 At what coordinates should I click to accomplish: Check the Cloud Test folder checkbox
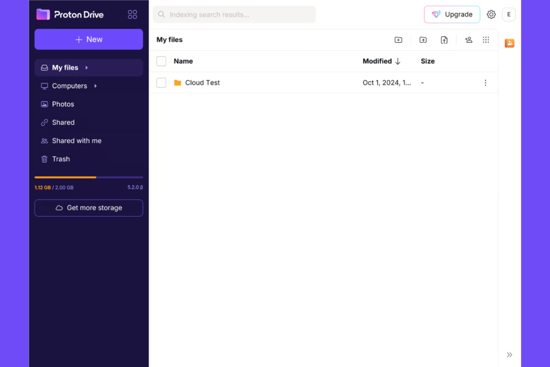tap(161, 83)
